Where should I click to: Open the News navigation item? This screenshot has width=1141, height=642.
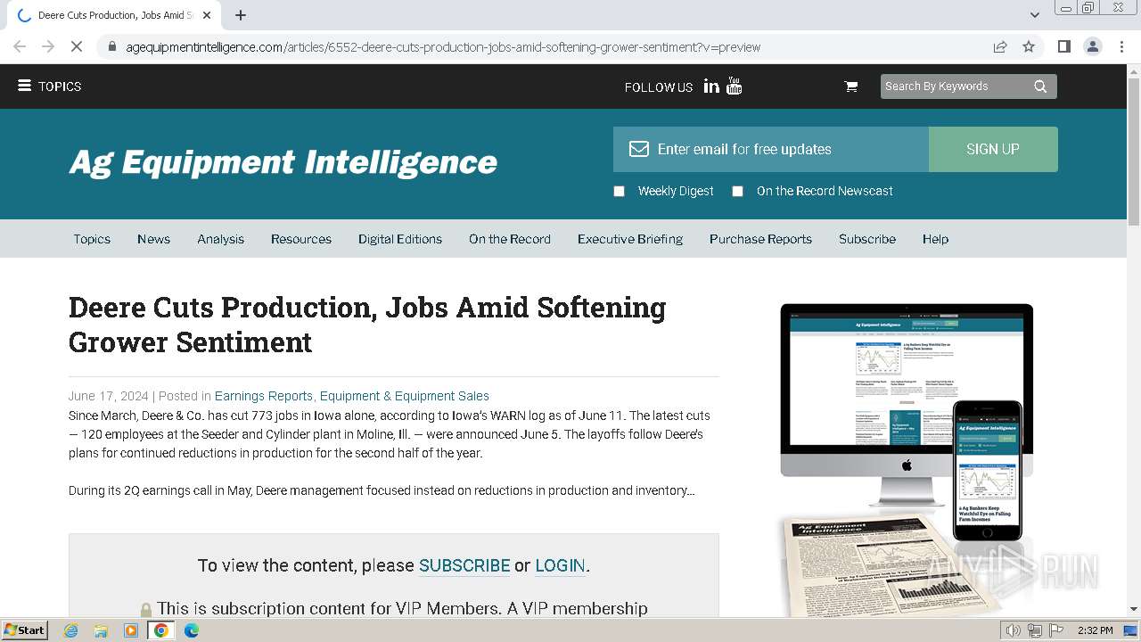[x=153, y=239]
